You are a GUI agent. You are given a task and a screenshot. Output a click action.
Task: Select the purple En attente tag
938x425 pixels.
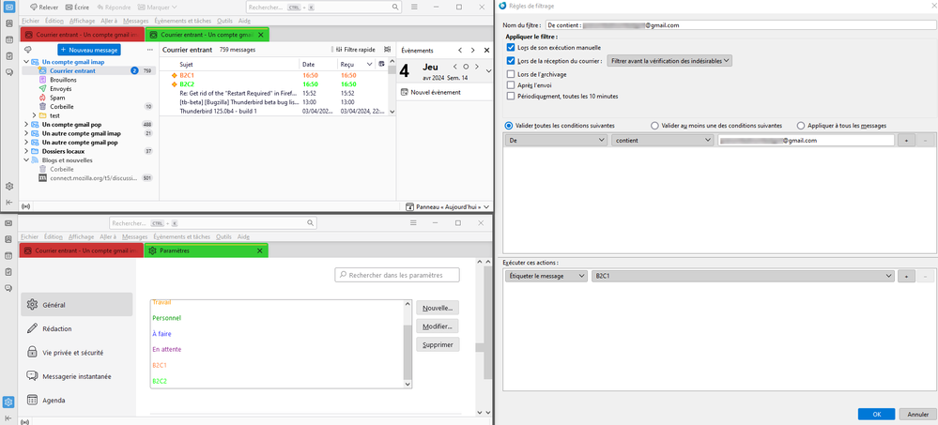166,349
